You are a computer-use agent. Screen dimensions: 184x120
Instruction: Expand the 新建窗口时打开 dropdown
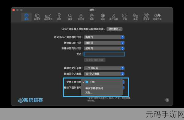click(x=104, y=43)
